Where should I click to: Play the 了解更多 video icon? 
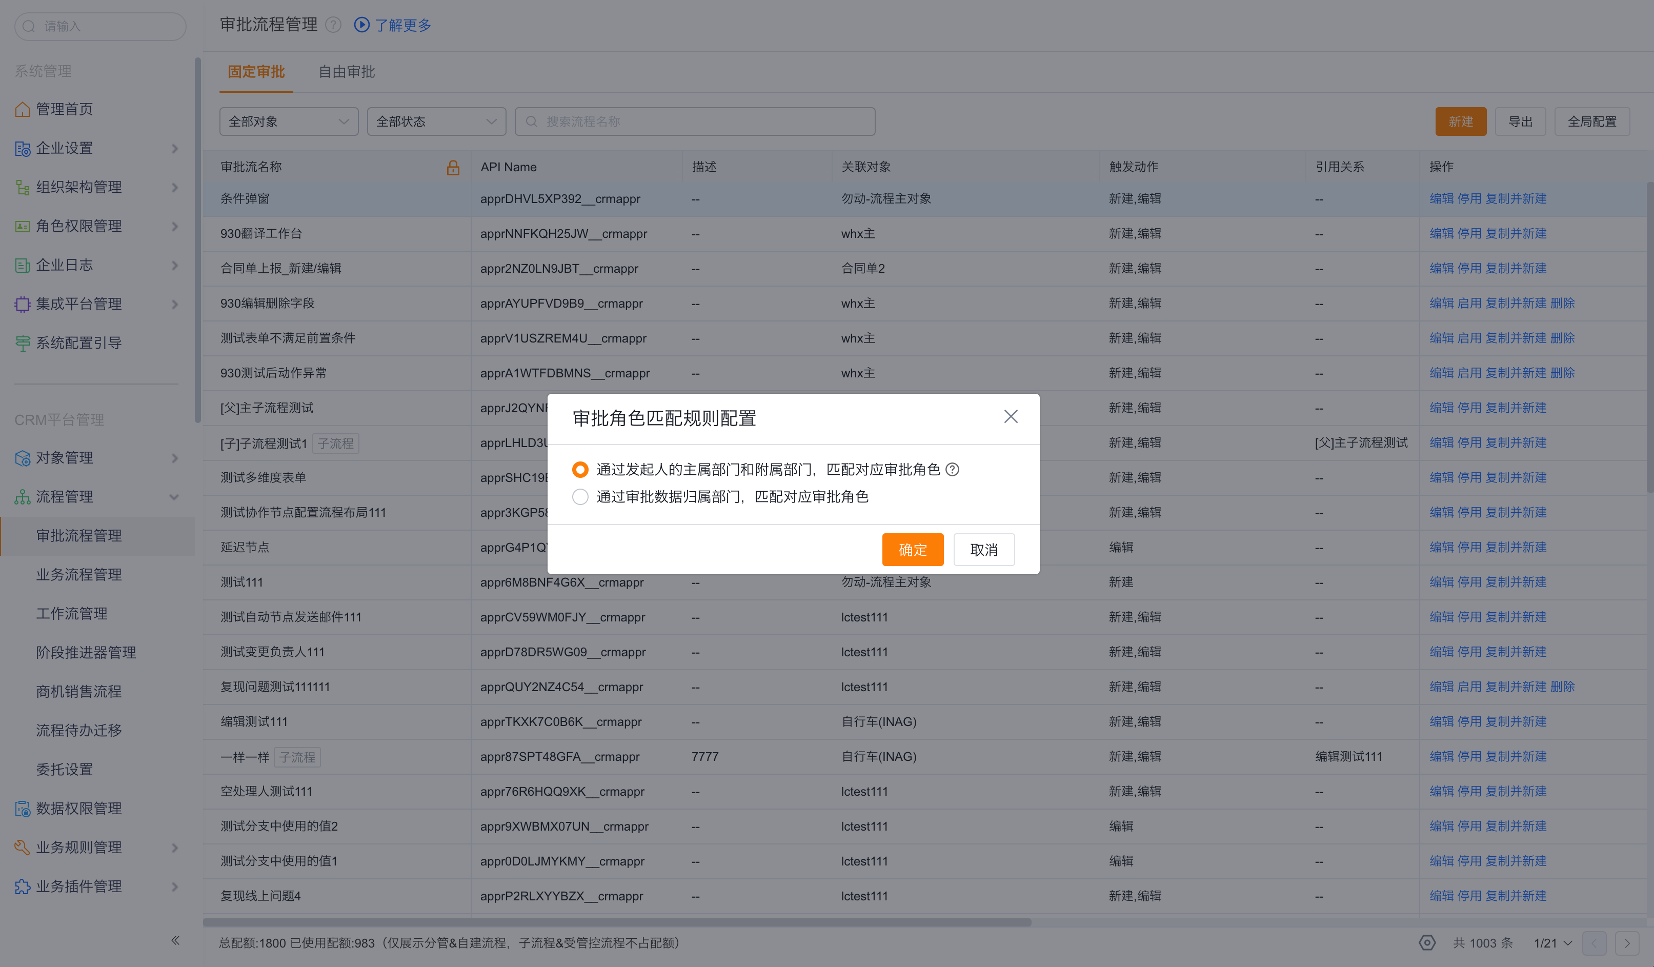coord(361,25)
